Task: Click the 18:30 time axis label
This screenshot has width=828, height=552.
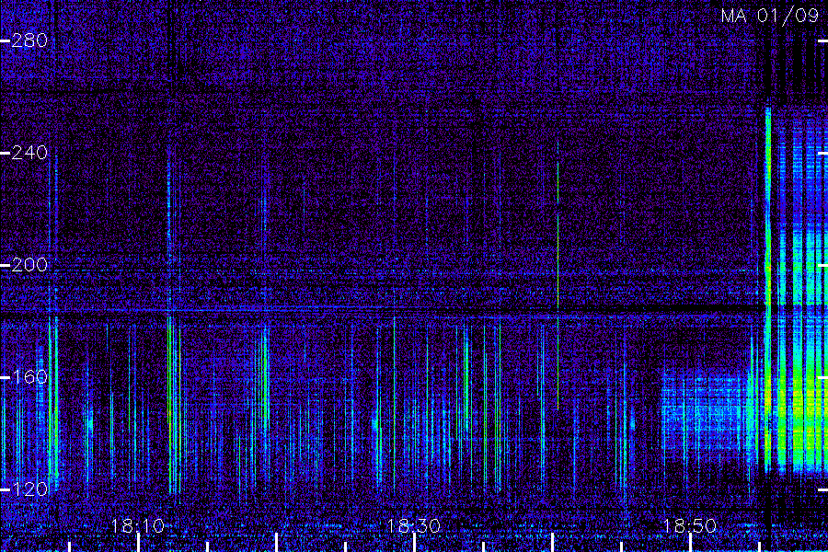Action: (413, 525)
